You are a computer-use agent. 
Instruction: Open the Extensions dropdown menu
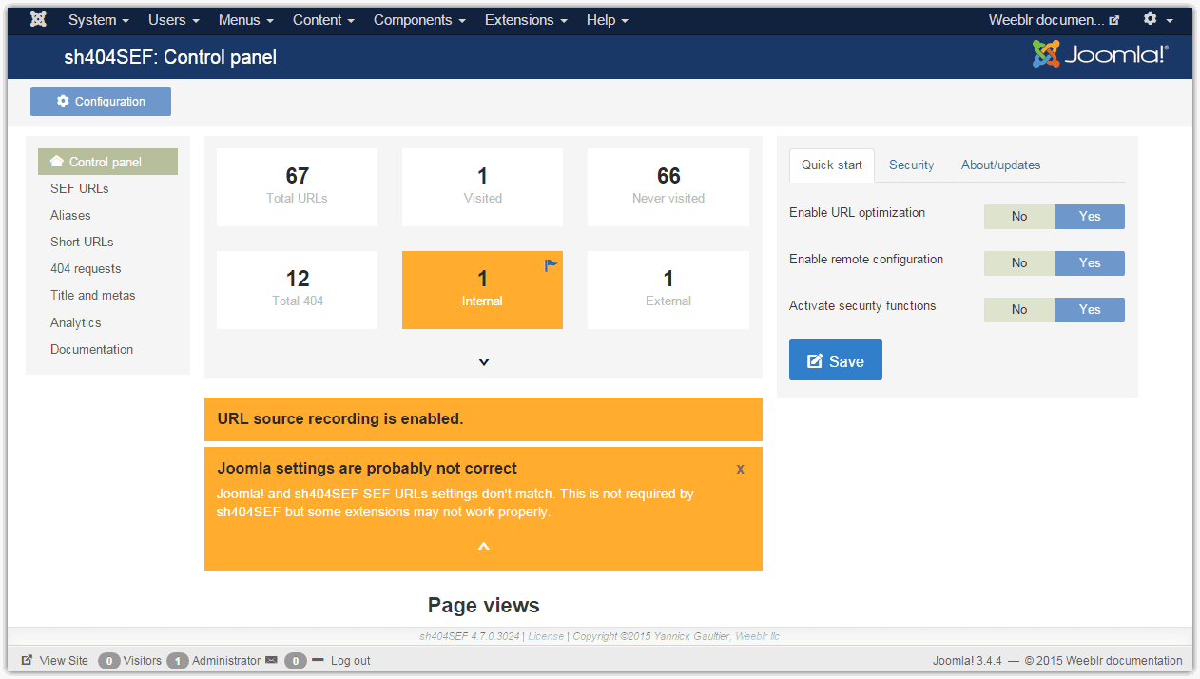526,19
